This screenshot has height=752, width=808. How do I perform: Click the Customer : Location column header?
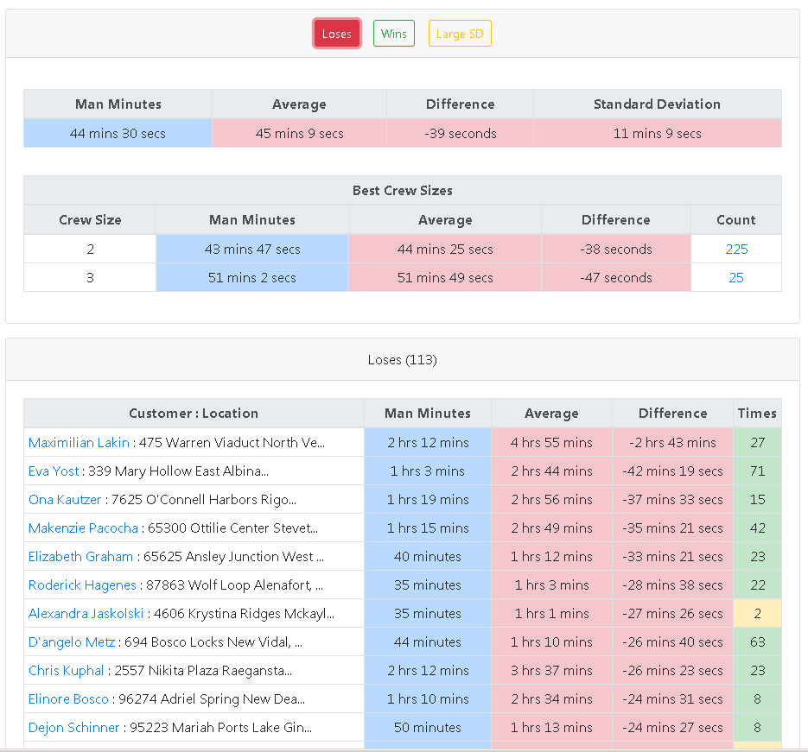point(194,413)
